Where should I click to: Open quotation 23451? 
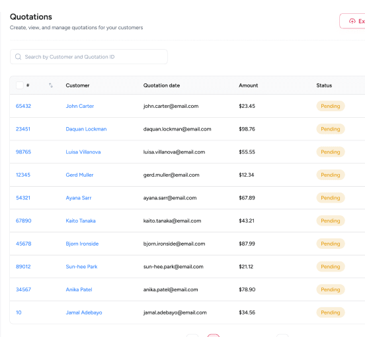tap(23, 129)
